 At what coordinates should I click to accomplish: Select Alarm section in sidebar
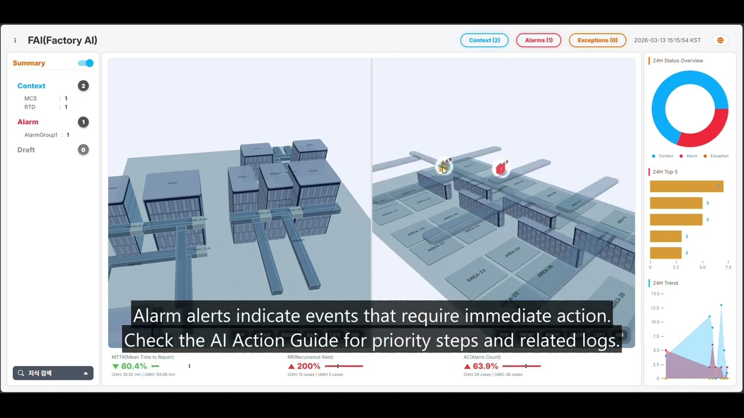pos(28,122)
